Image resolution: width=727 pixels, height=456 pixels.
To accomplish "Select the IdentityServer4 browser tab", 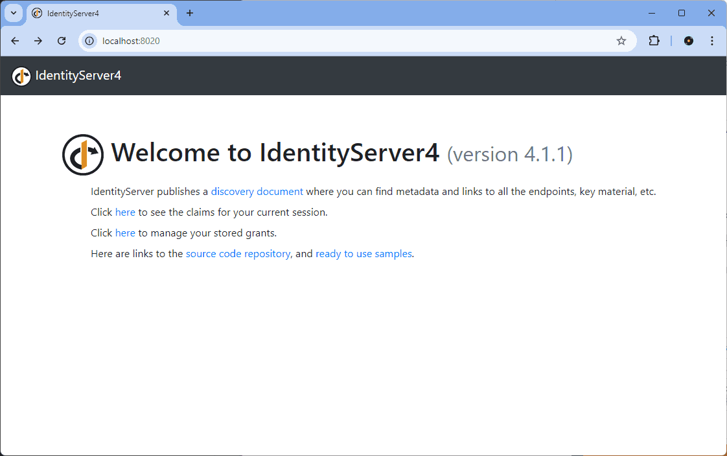I will 97,13.
